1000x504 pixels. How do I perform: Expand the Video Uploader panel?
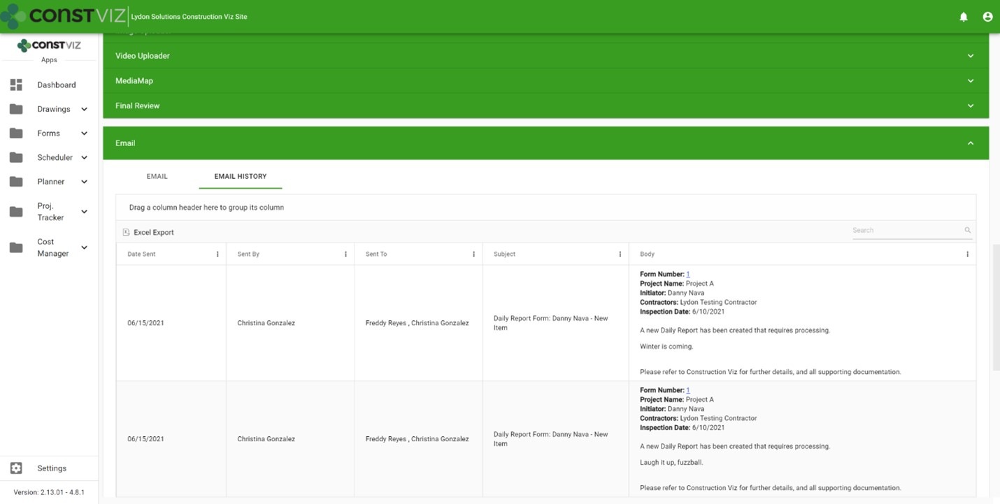[x=970, y=56]
